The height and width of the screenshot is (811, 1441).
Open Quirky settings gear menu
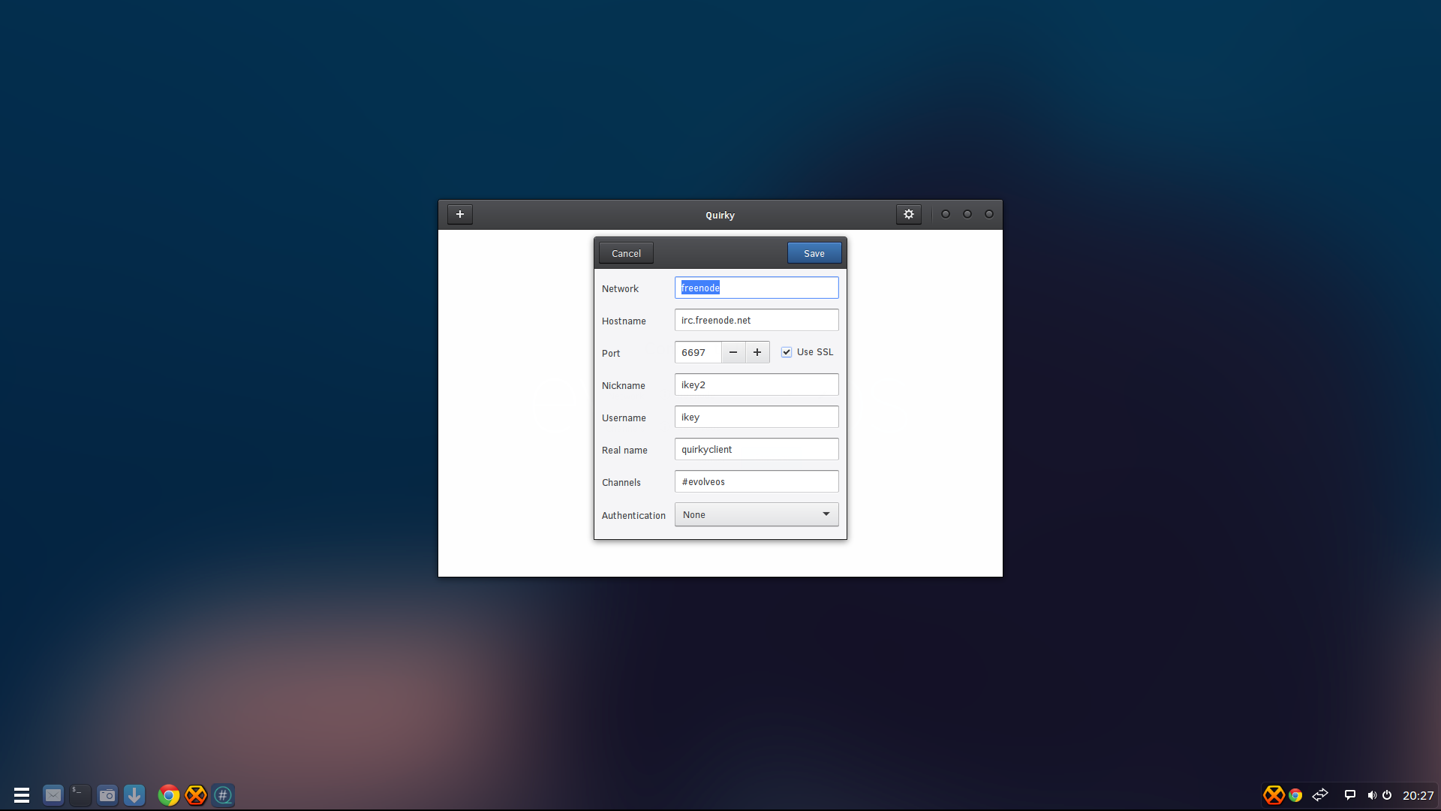point(909,214)
